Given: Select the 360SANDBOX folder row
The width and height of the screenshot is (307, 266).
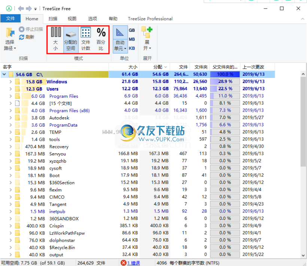Looking at the screenshot, I should click(138, 218).
